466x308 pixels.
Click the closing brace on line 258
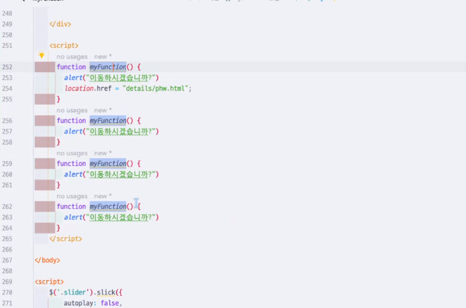point(59,142)
